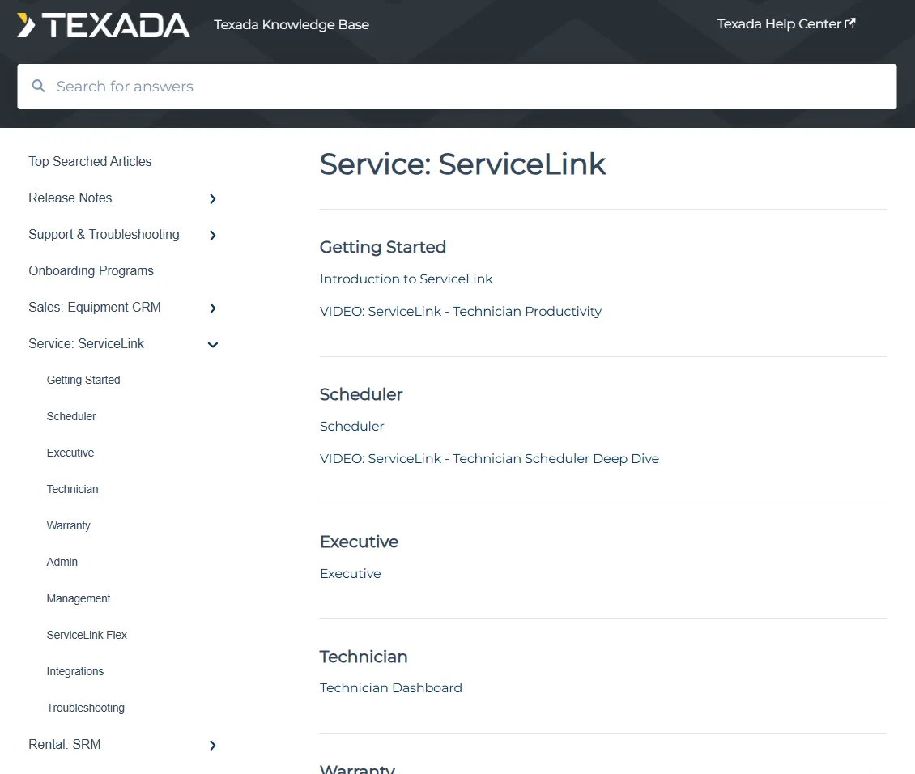Open Top Searched Articles
The width and height of the screenshot is (915, 774).
click(90, 162)
